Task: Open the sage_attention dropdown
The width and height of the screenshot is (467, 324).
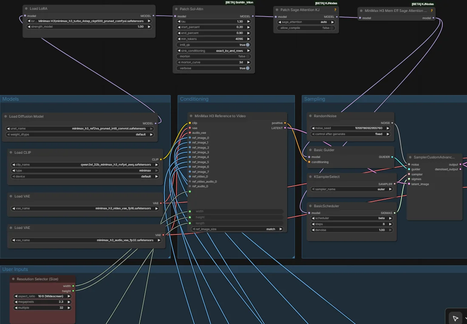Action: point(306,22)
